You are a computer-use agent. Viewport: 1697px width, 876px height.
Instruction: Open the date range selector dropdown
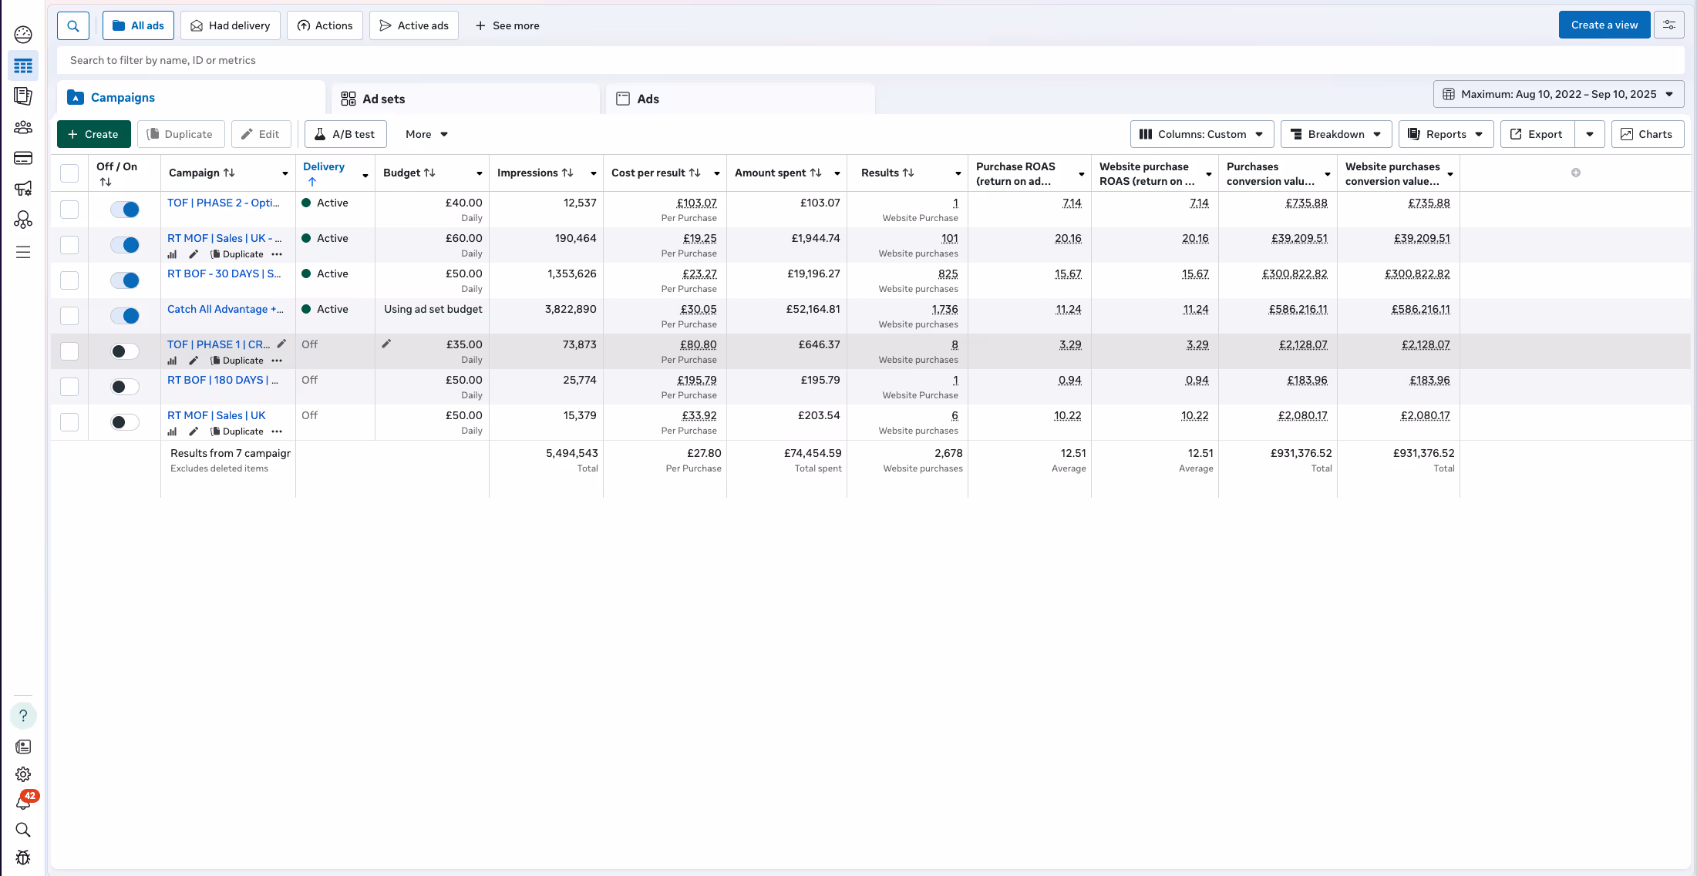[1558, 94]
